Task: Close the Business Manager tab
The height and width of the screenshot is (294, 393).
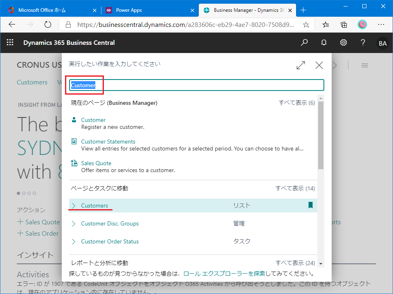Action: click(290, 10)
